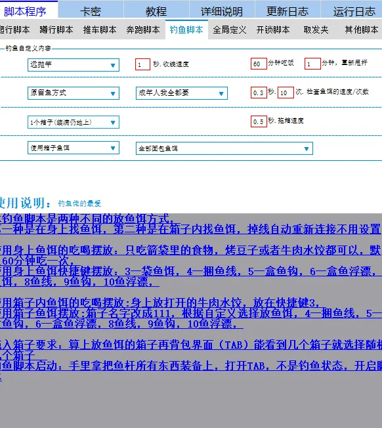Expand the 远抛竿 dropdown
Screen dimensions: 382x428
click(74, 65)
